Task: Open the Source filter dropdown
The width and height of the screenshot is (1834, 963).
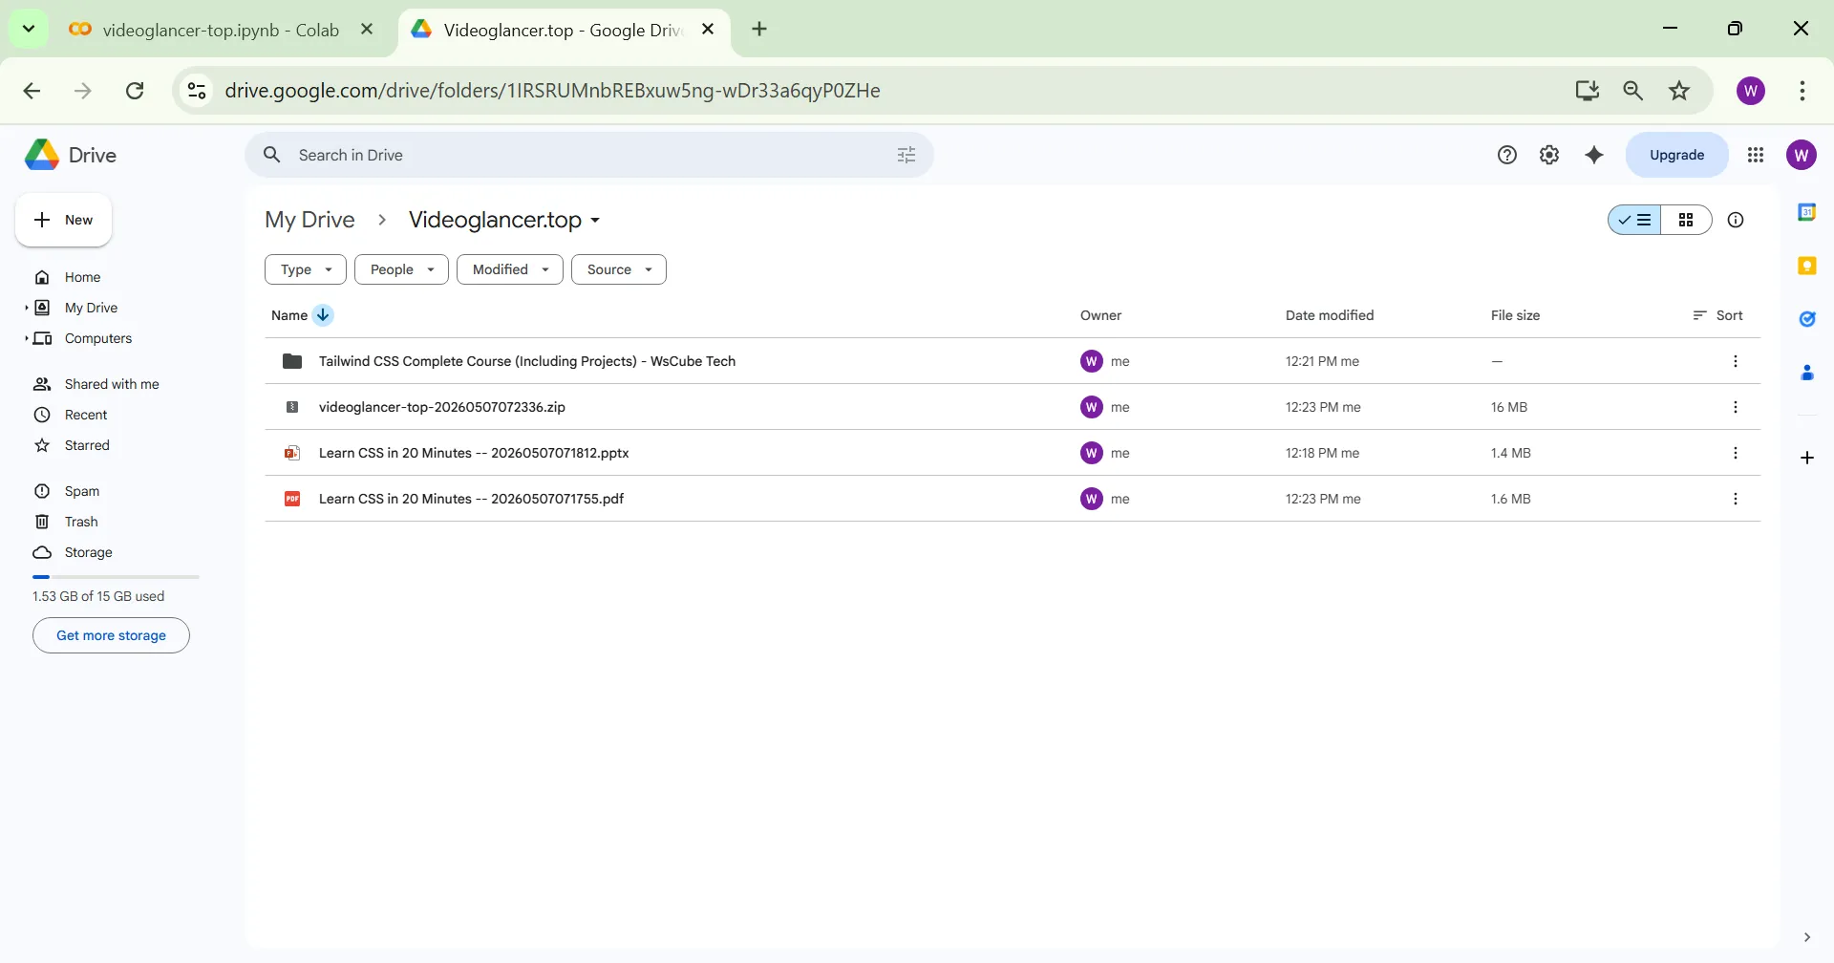Action: pos(619,269)
